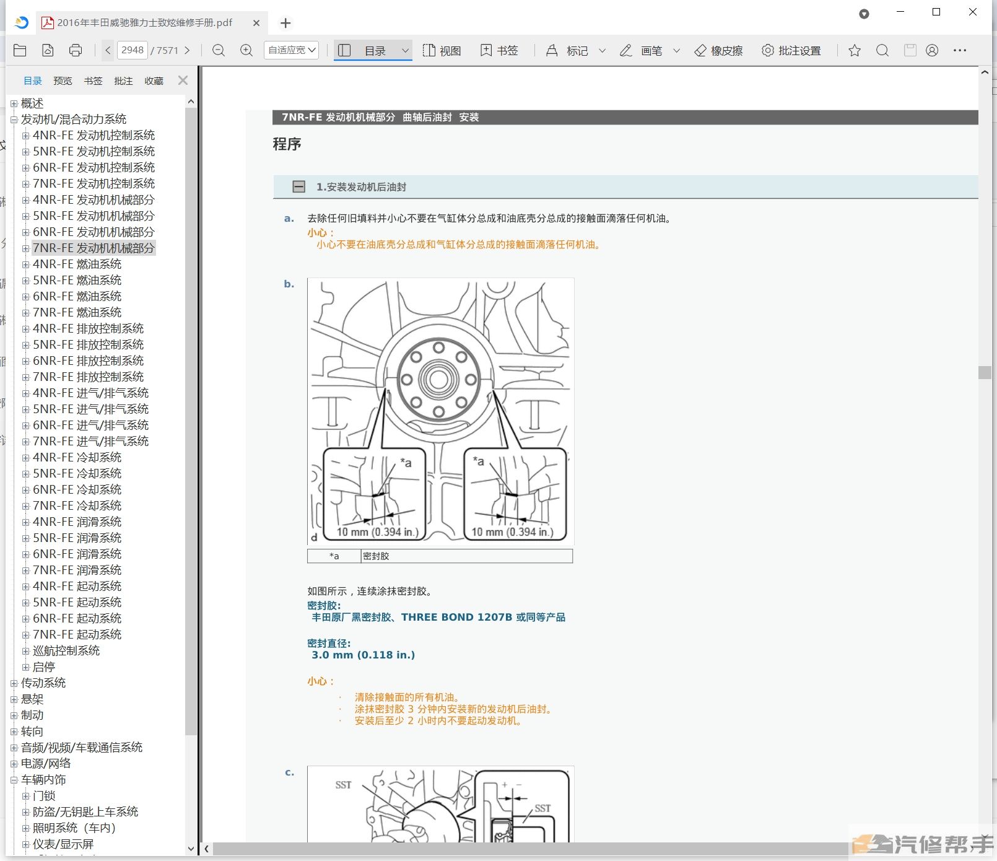997x861 pixels.
Task: Zoom in with the plus magnifier
Action: (x=246, y=50)
